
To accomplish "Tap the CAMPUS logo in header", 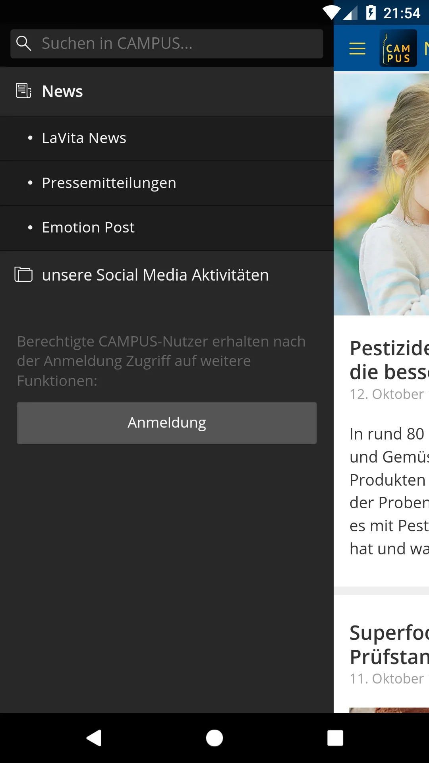I will (x=398, y=48).
